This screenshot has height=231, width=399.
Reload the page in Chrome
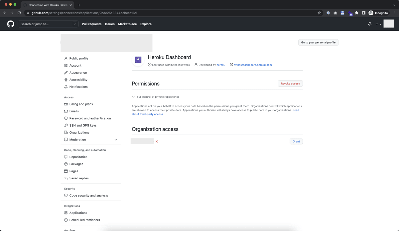[x=19, y=13]
